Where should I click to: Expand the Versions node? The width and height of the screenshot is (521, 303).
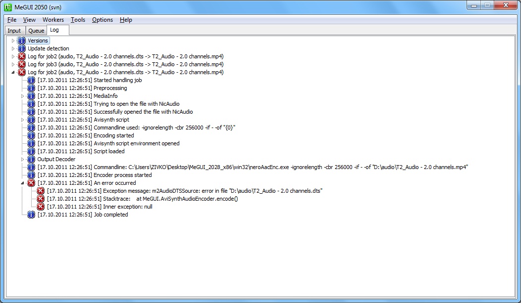point(13,41)
